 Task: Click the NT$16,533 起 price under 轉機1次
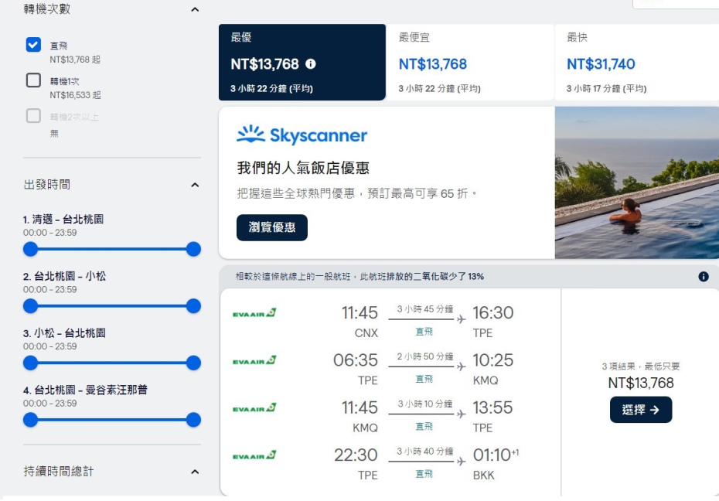75,95
